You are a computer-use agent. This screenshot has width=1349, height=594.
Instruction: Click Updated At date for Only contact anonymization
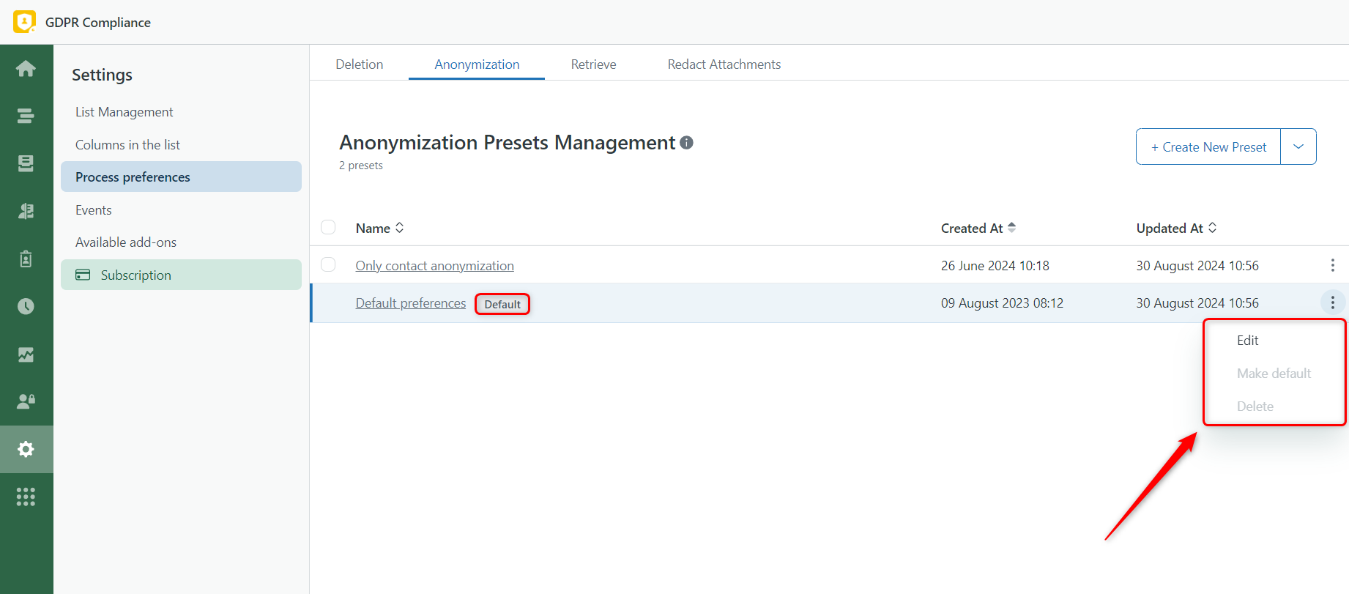pyautogui.click(x=1197, y=266)
